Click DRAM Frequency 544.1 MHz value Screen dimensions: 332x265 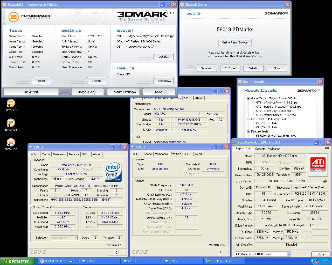(x=186, y=185)
